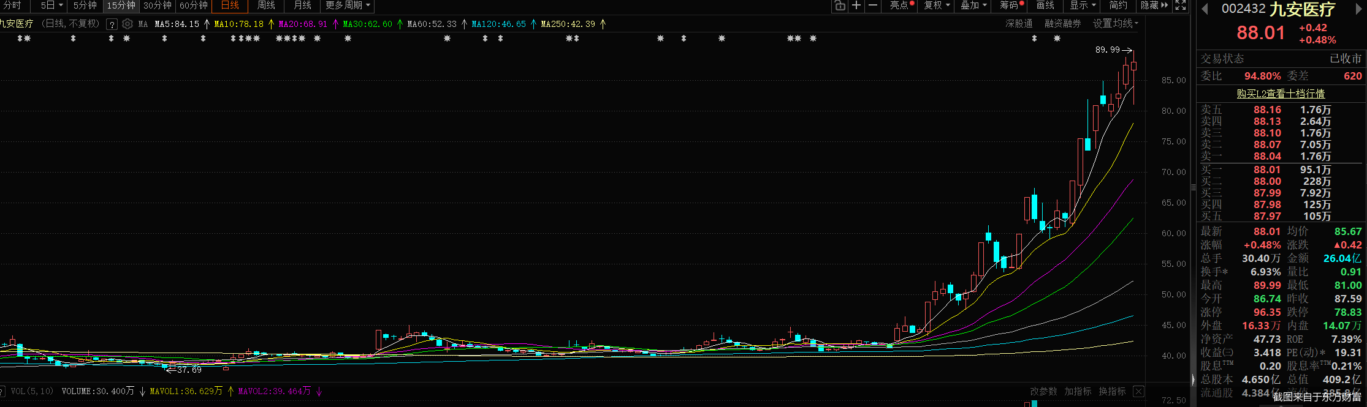Switch to the 5分钟 period tab
This screenshot has height=407, width=1367.
pyautogui.click(x=85, y=6)
